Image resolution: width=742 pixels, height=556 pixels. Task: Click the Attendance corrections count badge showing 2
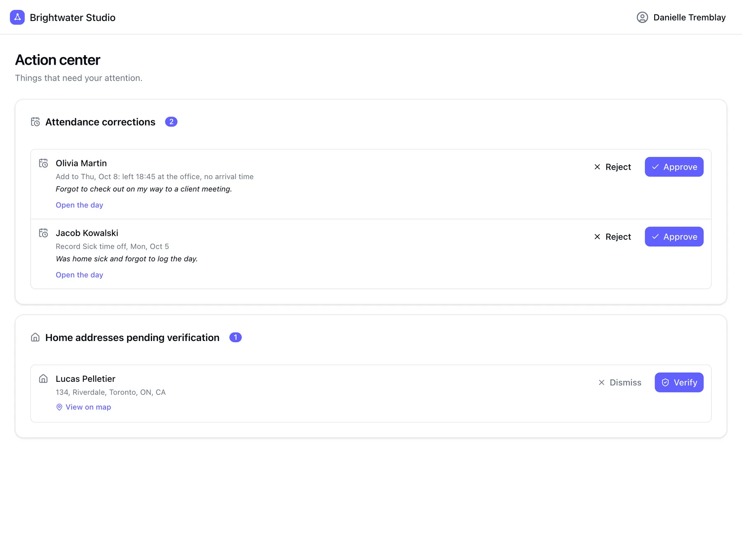point(171,122)
